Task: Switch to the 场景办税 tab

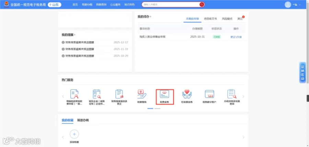Action: click(83, 120)
